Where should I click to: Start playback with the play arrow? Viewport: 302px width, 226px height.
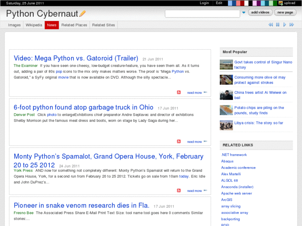coord(285,24)
